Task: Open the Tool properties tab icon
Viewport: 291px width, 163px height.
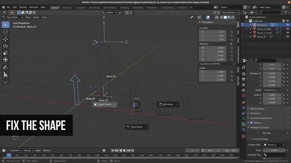Action: click(x=244, y=67)
